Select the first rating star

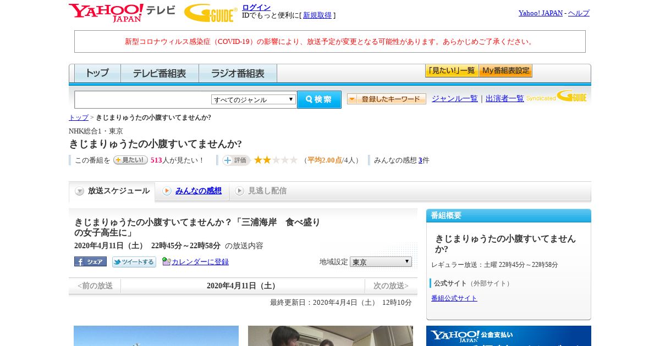coord(258,160)
